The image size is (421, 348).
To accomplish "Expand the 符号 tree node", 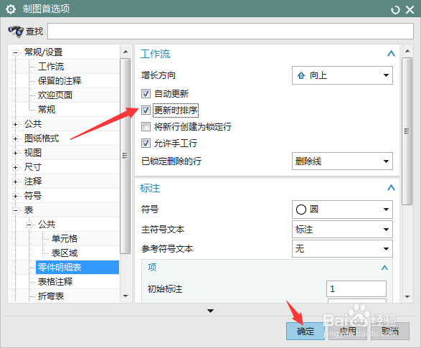I will click(x=15, y=197).
